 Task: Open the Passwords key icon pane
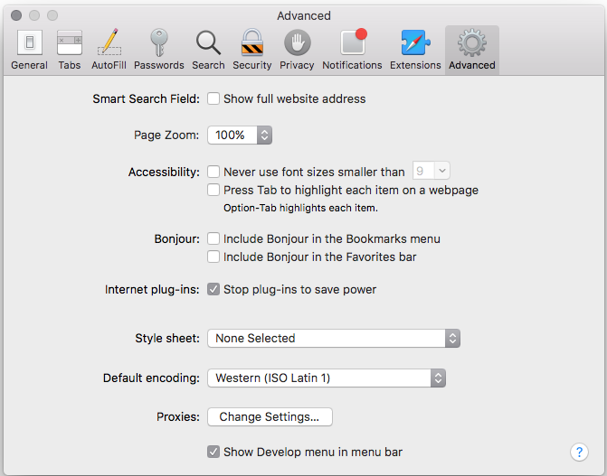click(x=158, y=50)
